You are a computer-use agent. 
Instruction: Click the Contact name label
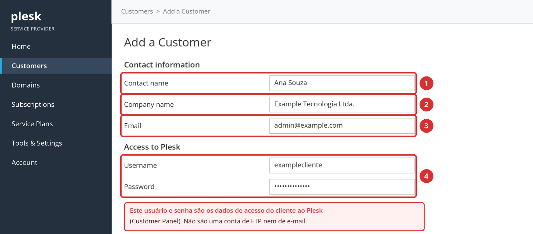pyautogui.click(x=146, y=83)
